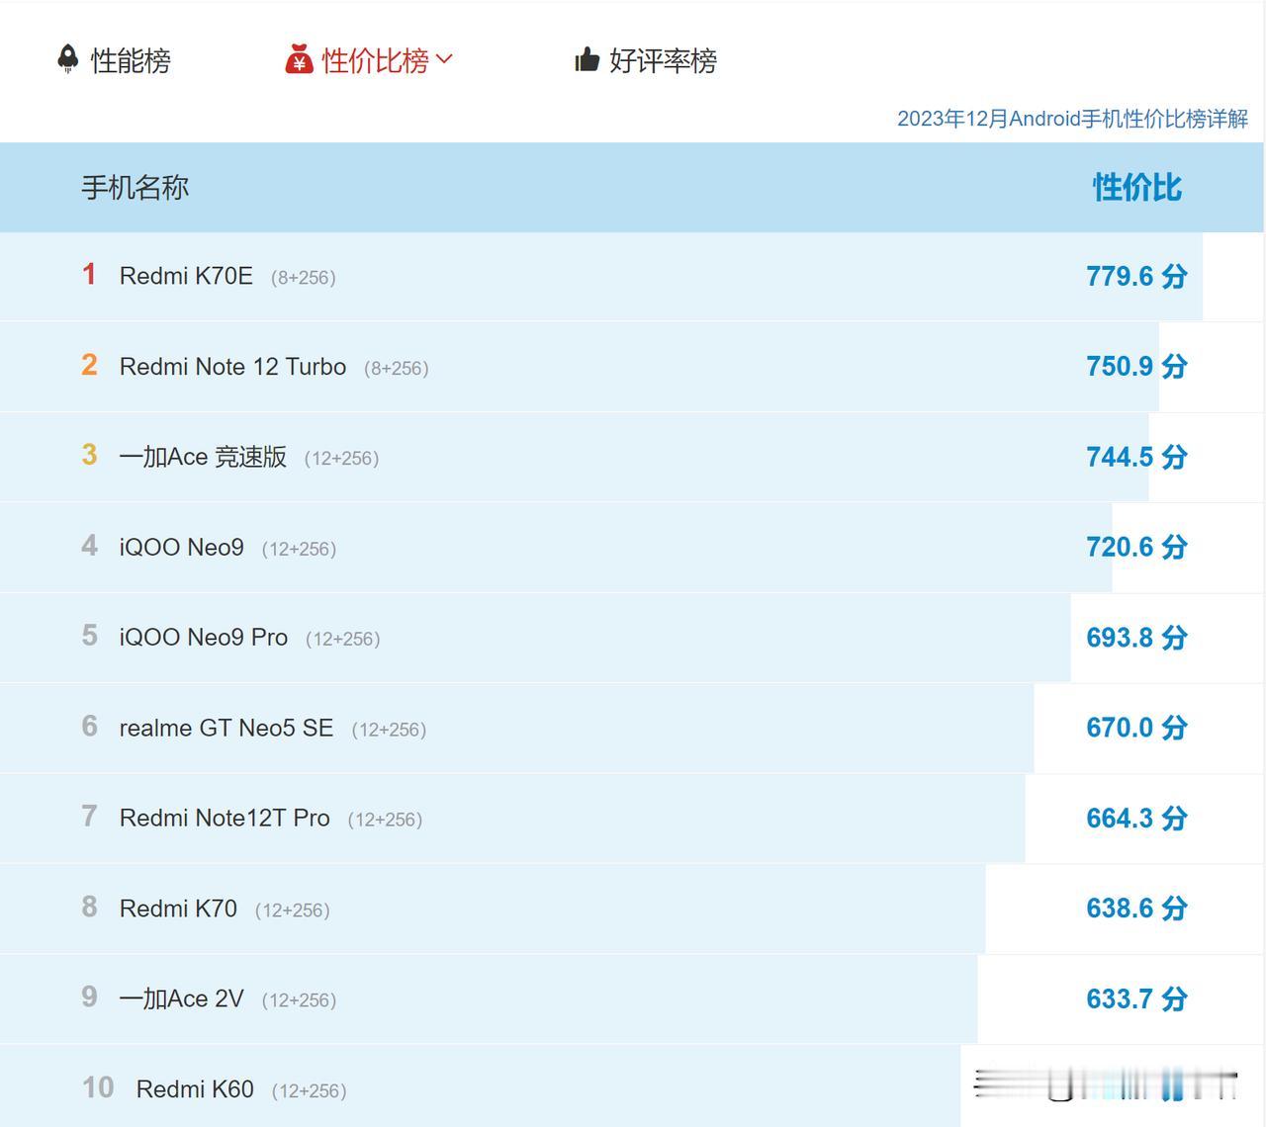Click rank number 2 in orange

(x=89, y=365)
